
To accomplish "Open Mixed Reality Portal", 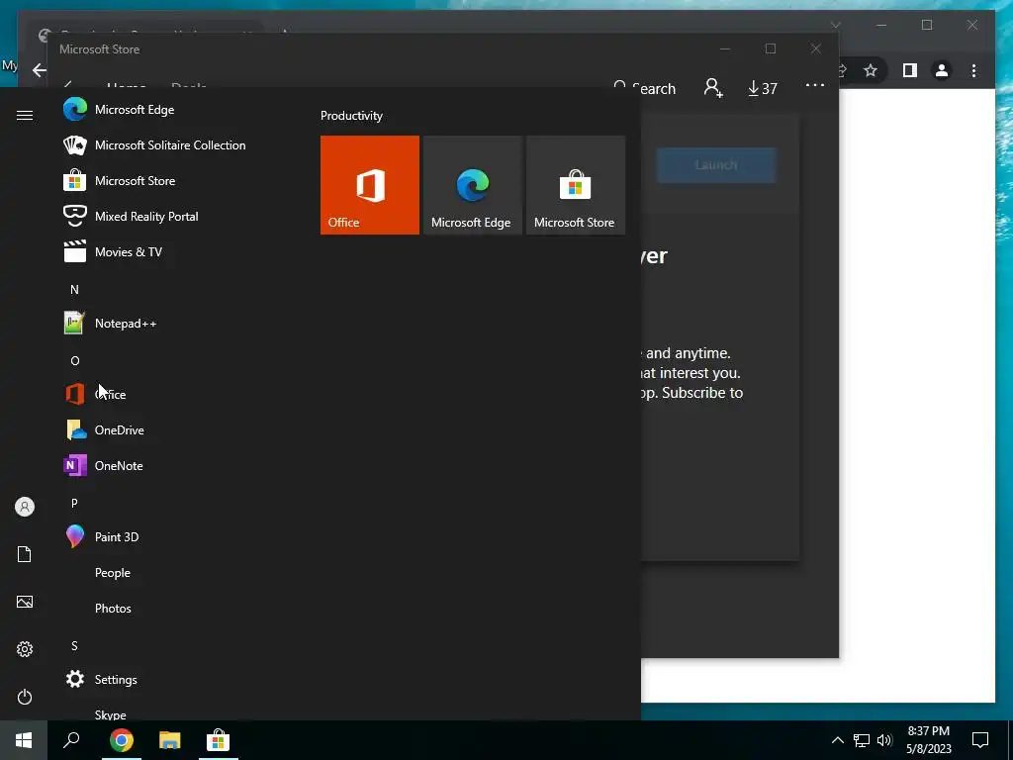I will 132,217.
